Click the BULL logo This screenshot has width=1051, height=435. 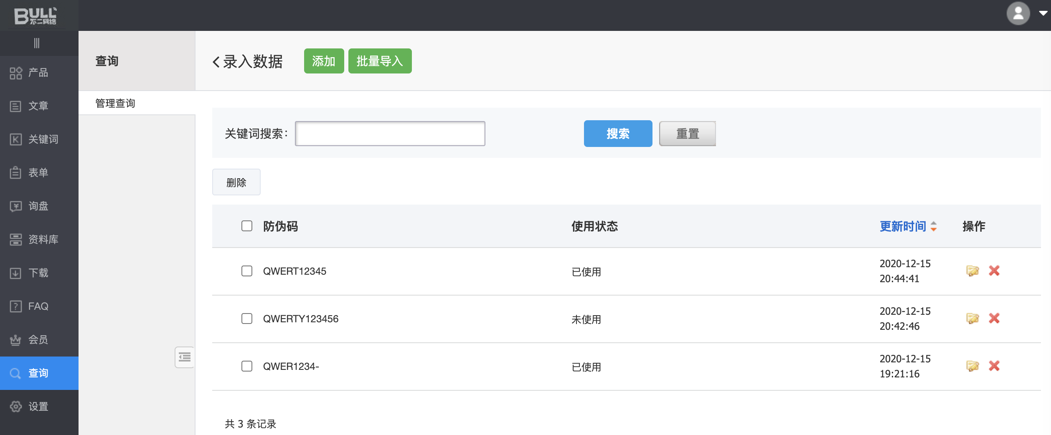coord(36,16)
